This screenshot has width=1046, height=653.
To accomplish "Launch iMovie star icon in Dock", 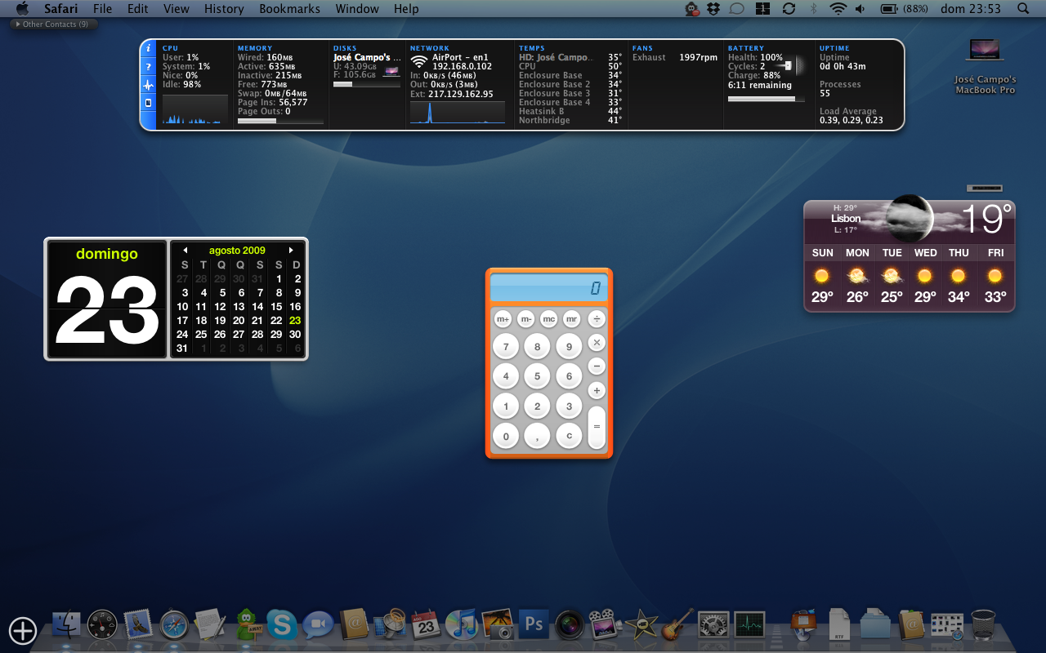I will (641, 624).
